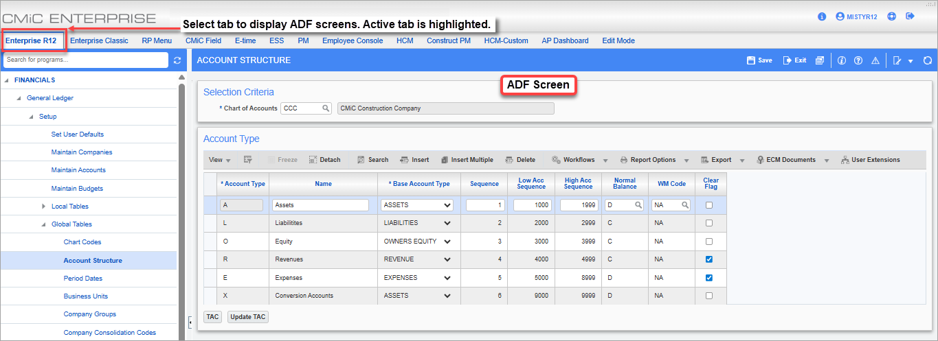Open User Extensions

point(870,160)
